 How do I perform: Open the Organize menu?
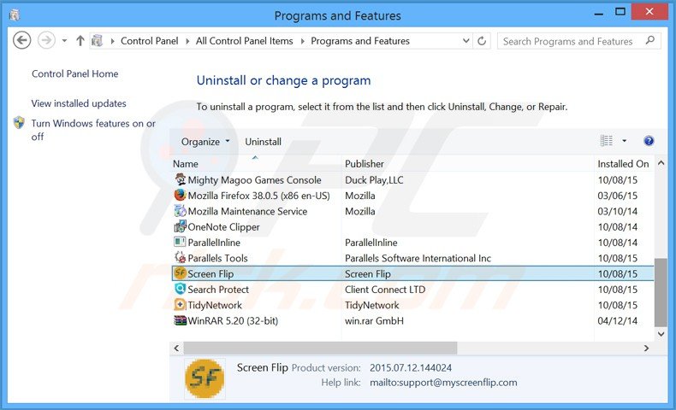point(205,142)
